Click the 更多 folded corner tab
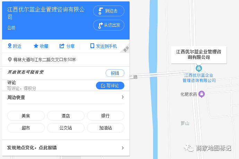This screenshot has width=239, height=159. (126, 50)
